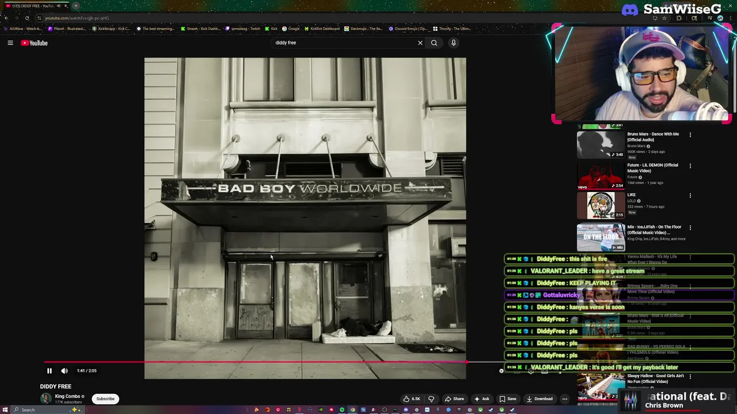Open Sleepy Hallow Good Girls thumbnail

pyautogui.click(x=601, y=386)
